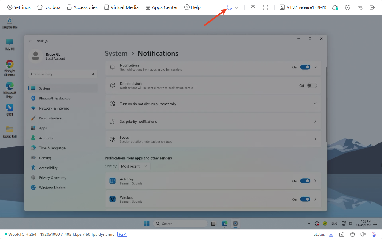Open Personalisation settings
The image size is (382, 239).
63,118
